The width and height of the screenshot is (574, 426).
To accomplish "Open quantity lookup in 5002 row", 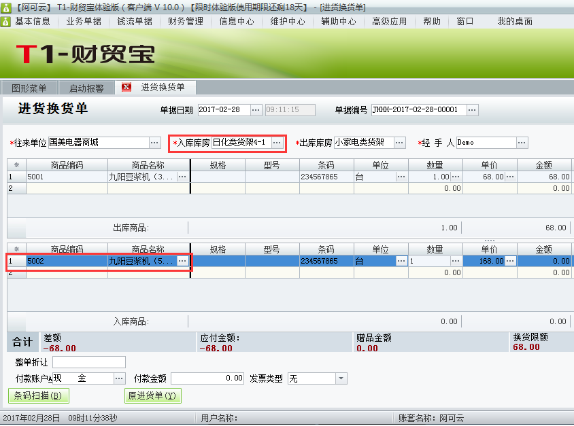I will 456,261.
